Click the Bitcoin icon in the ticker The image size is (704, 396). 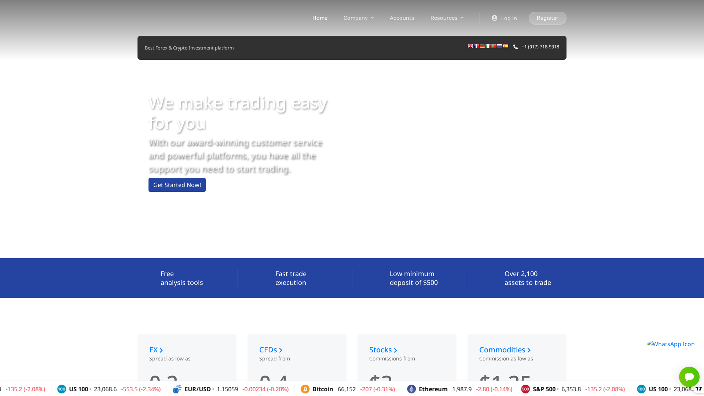(x=305, y=389)
